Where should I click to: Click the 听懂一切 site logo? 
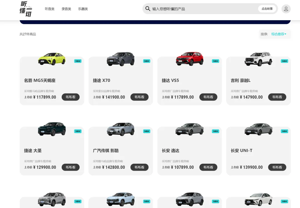click(26, 9)
